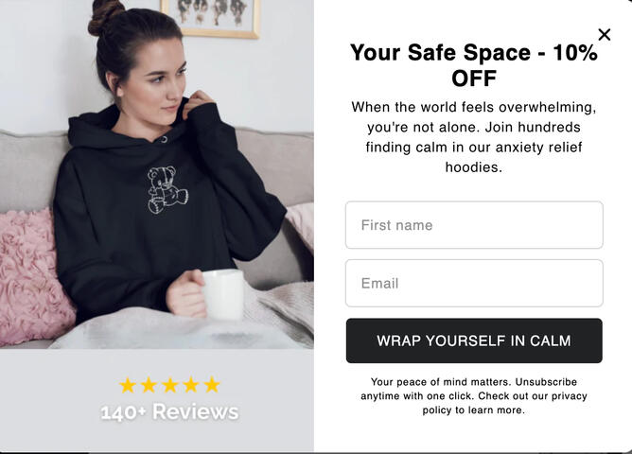Click the Unsubscribe anytime disclaimer text
Viewport: 632px width, 454px height.
pyautogui.click(x=474, y=396)
